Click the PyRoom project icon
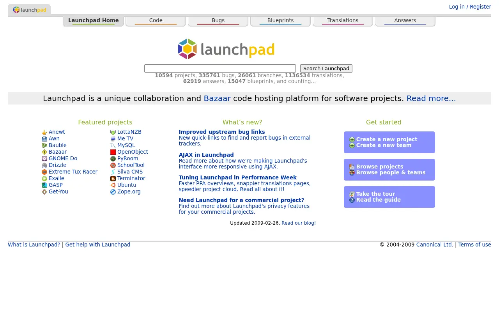The height and width of the screenshot is (312, 499). (113, 159)
